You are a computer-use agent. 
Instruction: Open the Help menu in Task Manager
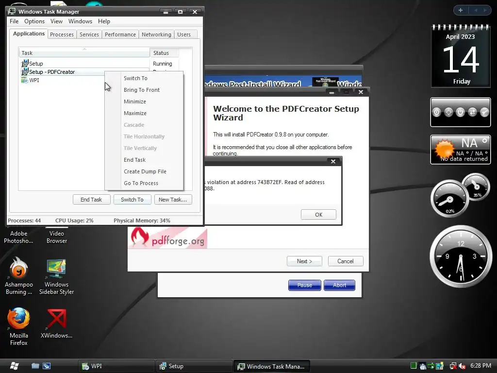click(x=104, y=21)
